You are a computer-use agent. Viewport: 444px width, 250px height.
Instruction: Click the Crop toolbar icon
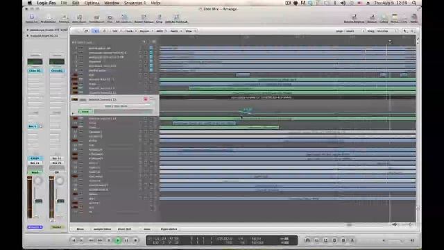click(159, 18)
